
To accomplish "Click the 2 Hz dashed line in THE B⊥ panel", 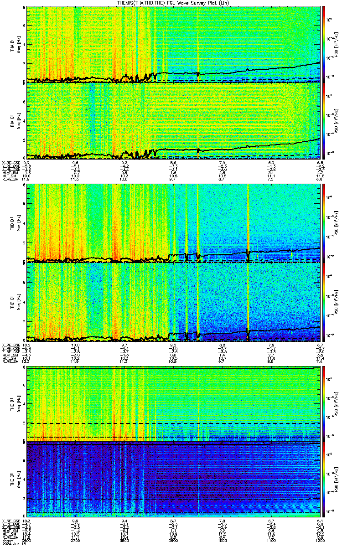I will [x=173, y=423].
